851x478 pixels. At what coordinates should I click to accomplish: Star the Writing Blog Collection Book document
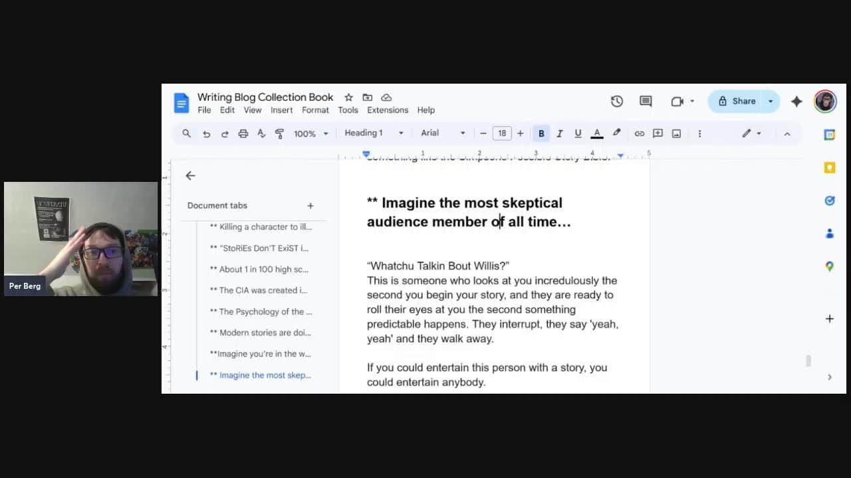tap(348, 98)
